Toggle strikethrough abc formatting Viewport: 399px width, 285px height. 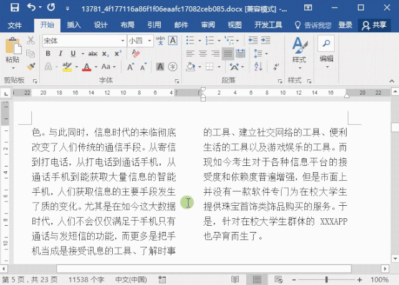93,54
